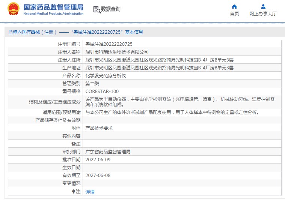The height and width of the screenshot is (201, 285).
Task: Select the 注册人住所 address value
Action: (x=160, y=60)
